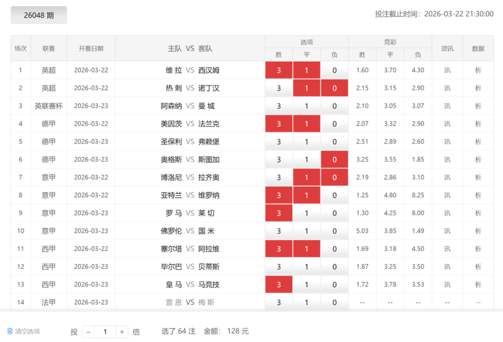
Task: Select win (3) for 热刺 VS 诺丁汉
Action: click(x=279, y=88)
